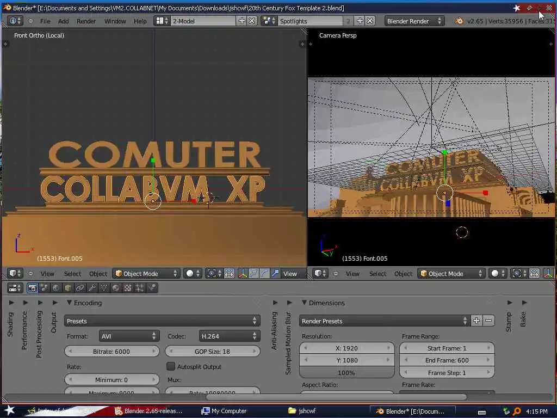Toggle Autosplit Output checkbox
Screen dimensions: 557x418
pos(171,366)
